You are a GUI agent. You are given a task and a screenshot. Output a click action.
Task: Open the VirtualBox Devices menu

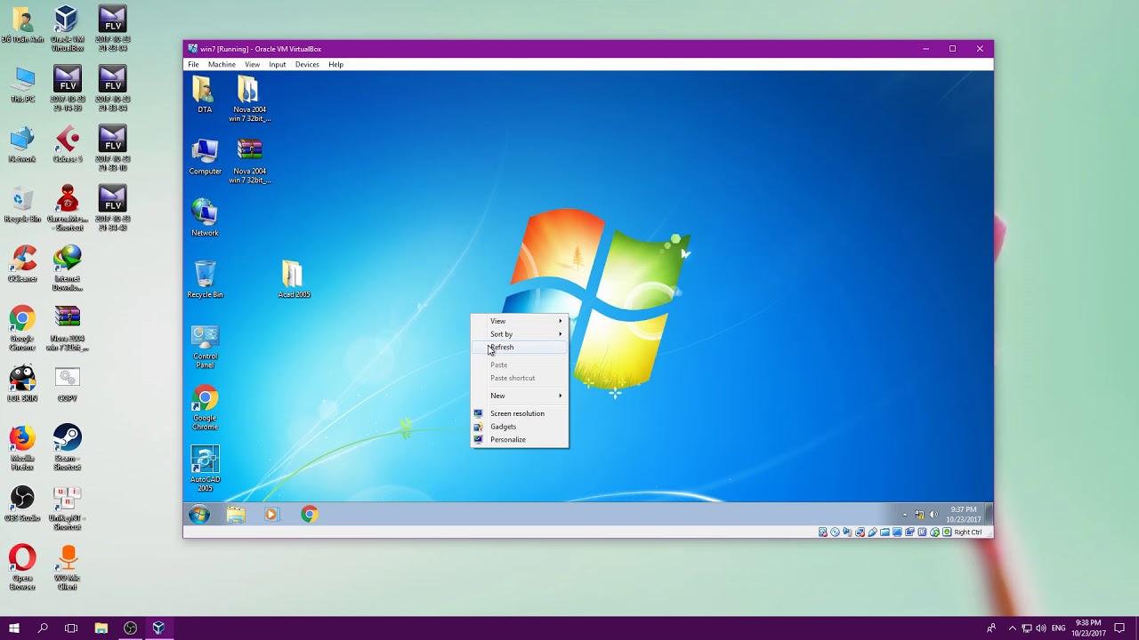(x=307, y=64)
